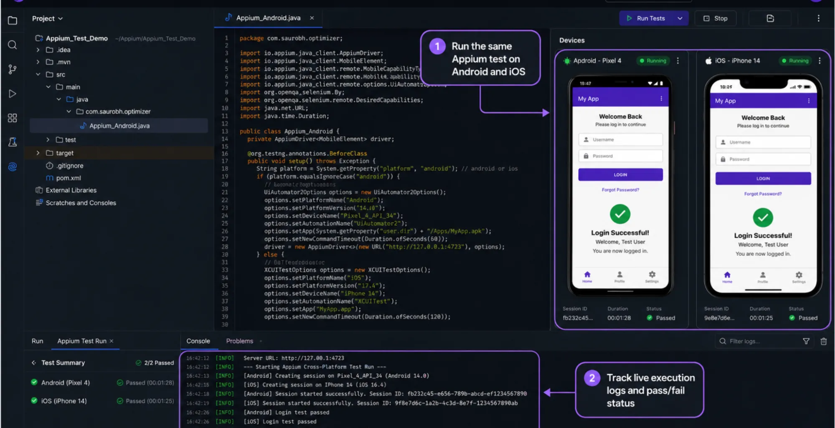Click Forgot Password? on the iPhone device
The image size is (835, 428).
[763, 194]
